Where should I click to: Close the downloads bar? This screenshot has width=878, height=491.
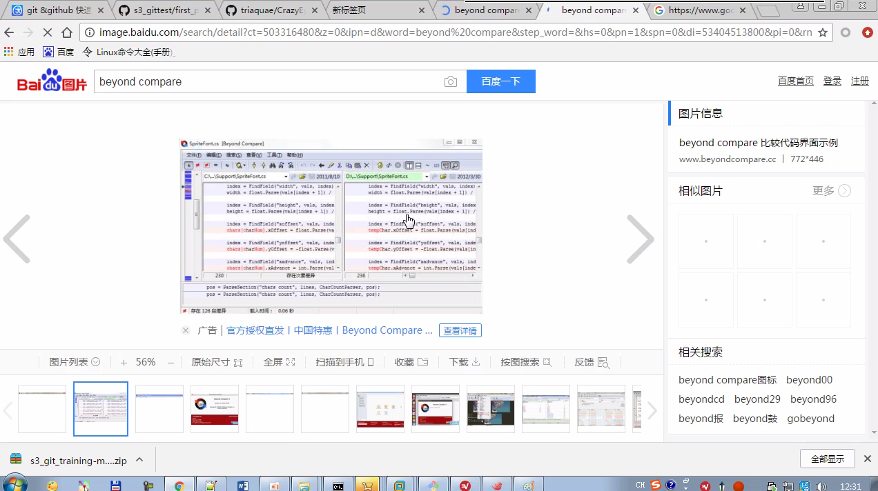pos(867,459)
